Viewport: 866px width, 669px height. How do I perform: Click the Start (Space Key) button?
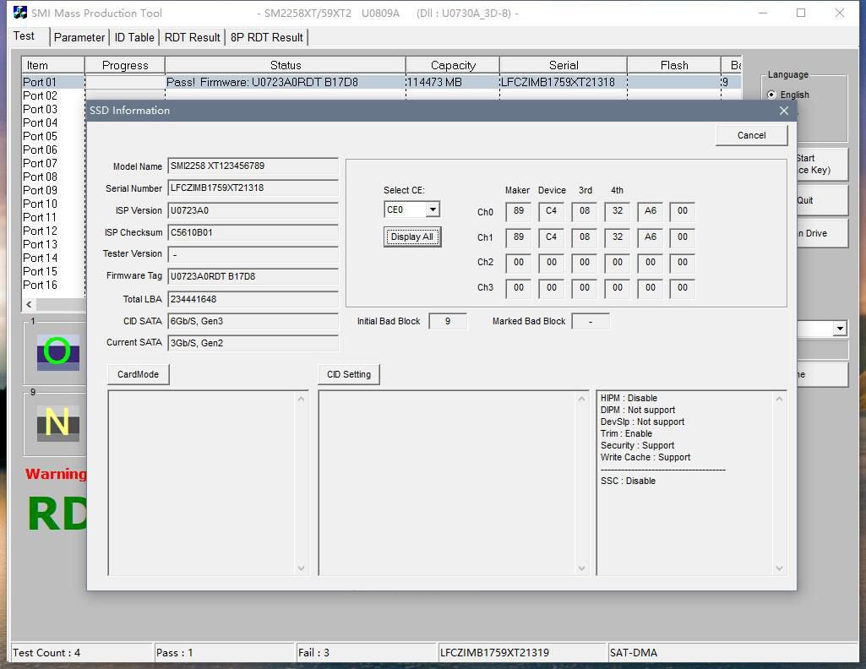point(821,165)
